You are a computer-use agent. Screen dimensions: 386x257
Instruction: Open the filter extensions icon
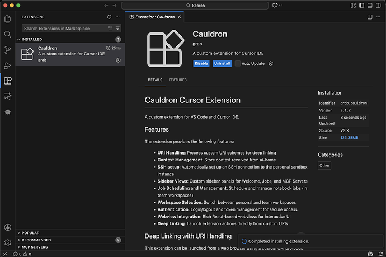coord(117,29)
